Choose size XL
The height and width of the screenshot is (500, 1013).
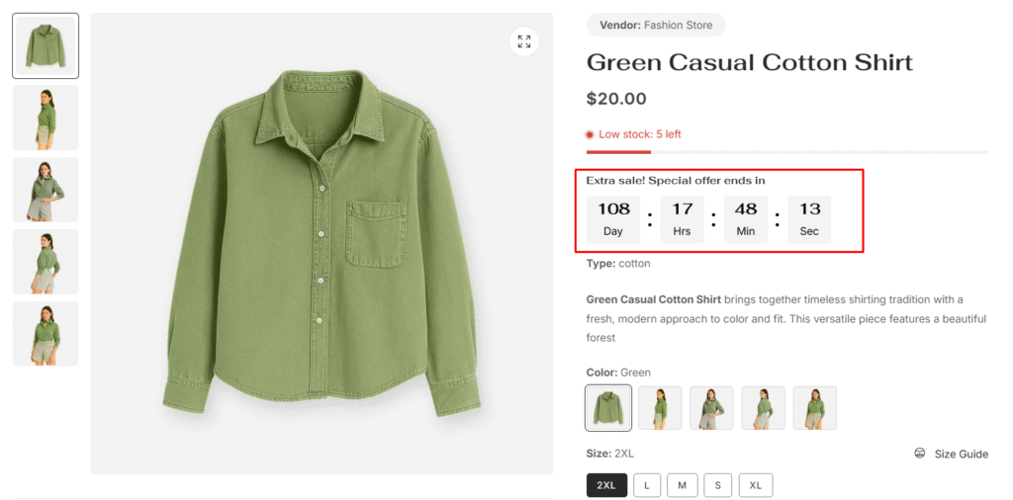[756, 486]
